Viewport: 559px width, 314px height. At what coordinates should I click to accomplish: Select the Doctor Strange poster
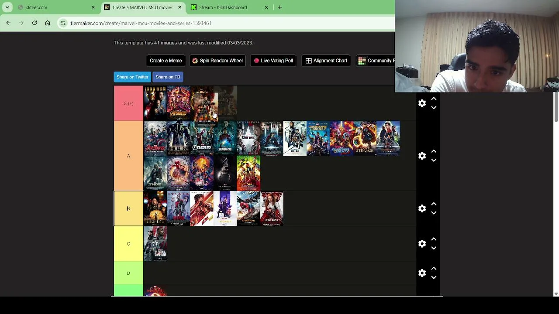(x=365, y=138)
